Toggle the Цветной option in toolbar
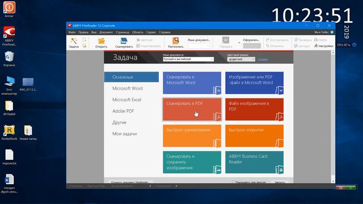 click(145, 40)
